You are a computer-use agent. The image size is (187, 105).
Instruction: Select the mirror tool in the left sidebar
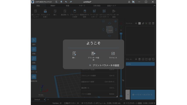34,77
